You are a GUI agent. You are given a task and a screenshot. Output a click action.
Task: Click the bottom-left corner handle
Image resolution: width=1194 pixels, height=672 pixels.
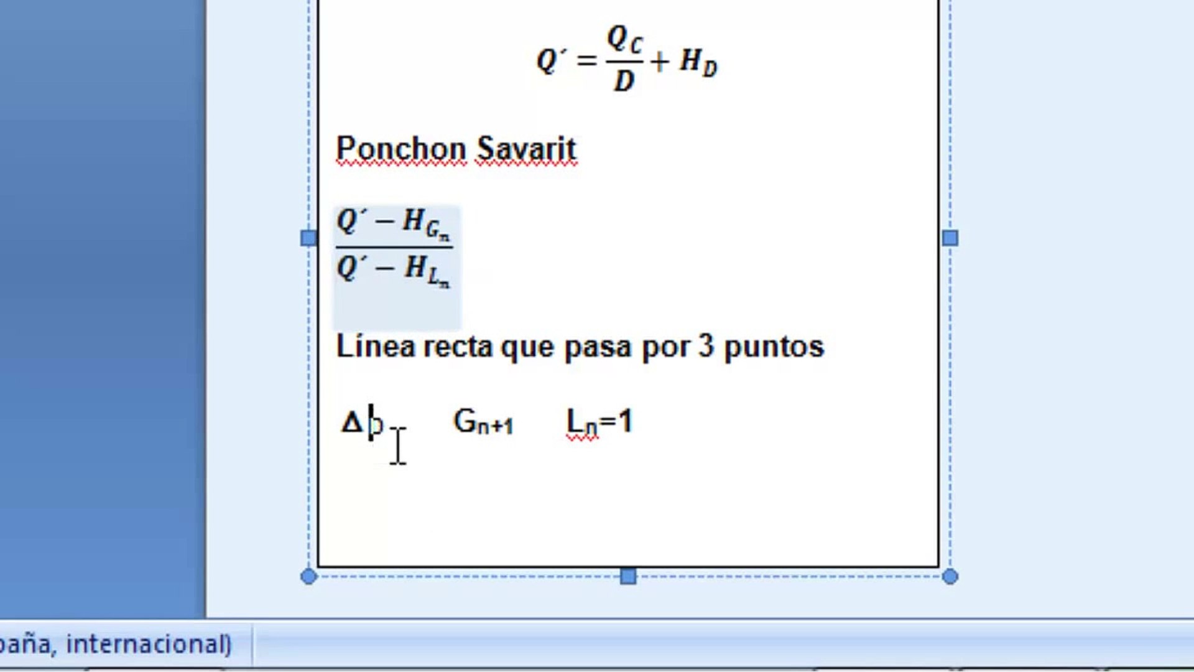point(308,577)
